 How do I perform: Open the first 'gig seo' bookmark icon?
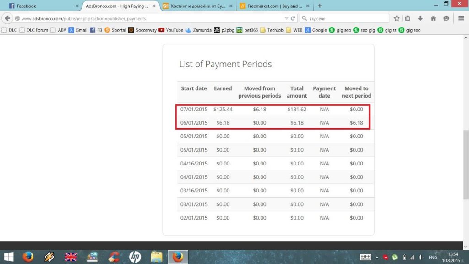point(332,30)
